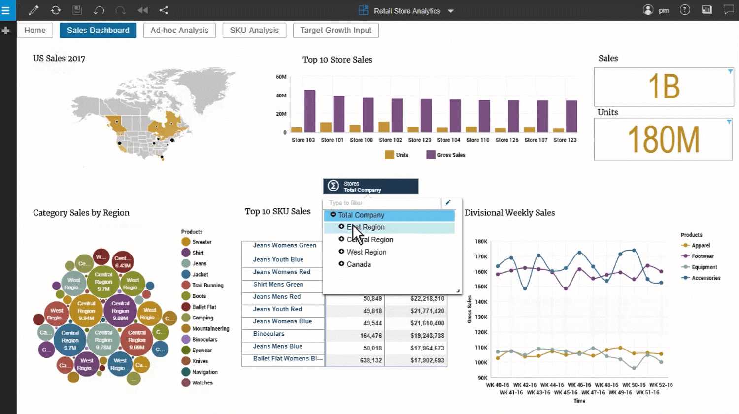The image size is (739, 414).
Task: Open the Retail Store Analytics dropdown
Action: pos(450,10)
